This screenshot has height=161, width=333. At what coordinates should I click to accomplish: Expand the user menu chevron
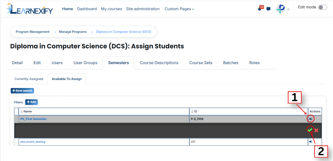(x=288, y=9)
